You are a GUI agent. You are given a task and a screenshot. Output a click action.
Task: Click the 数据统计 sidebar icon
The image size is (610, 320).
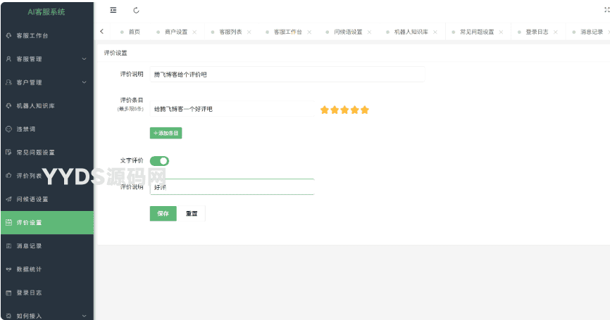click(x=8, y=269)
